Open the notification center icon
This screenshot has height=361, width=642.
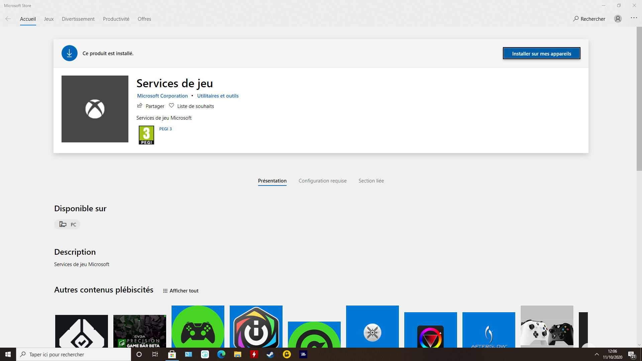tap(632, 354)
